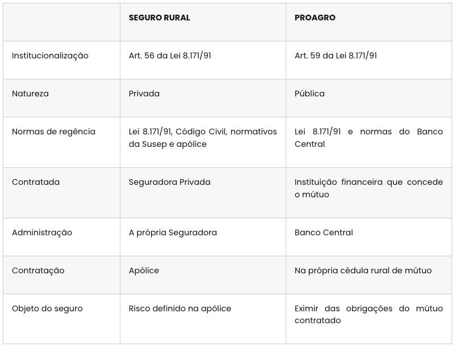Select the Administração row label

pos(42,232)
